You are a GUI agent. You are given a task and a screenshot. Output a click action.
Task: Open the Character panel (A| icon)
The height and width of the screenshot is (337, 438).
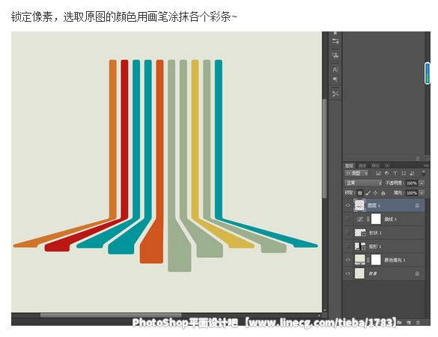pos(335,70)
